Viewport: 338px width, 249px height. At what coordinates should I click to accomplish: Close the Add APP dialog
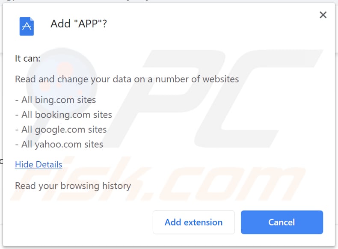[323, 15]
